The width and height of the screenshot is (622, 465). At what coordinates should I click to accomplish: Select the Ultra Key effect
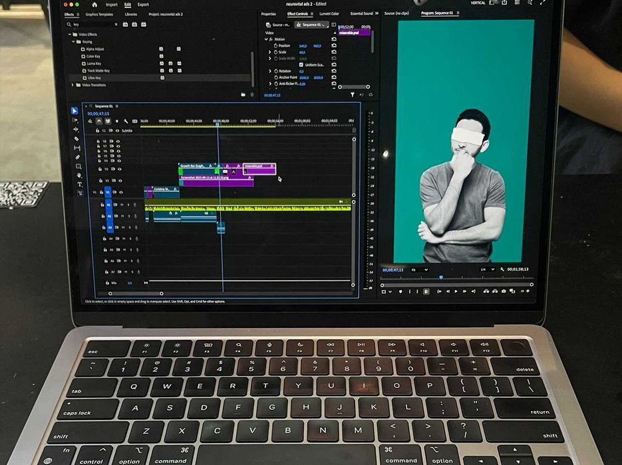click(94, 78)
